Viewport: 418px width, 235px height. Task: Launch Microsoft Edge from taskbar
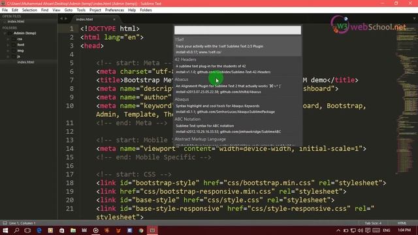(39, 230)
